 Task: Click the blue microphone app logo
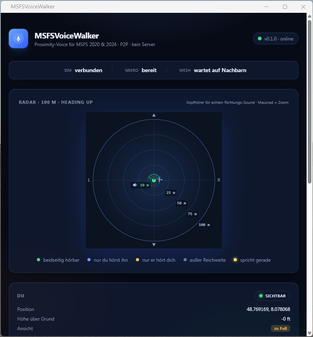18,38
